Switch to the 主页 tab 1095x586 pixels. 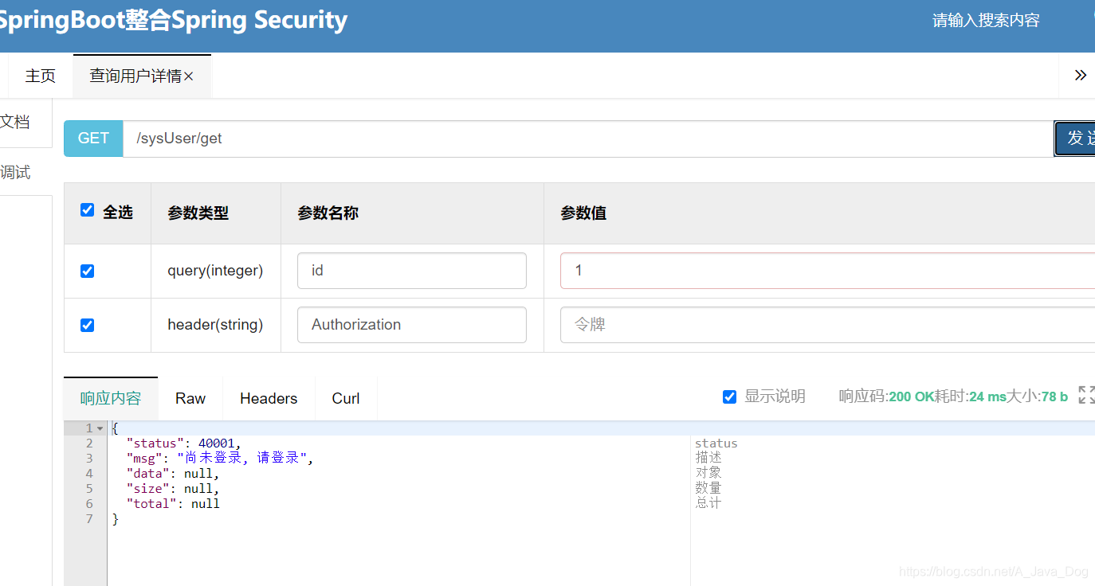[41, 76]
